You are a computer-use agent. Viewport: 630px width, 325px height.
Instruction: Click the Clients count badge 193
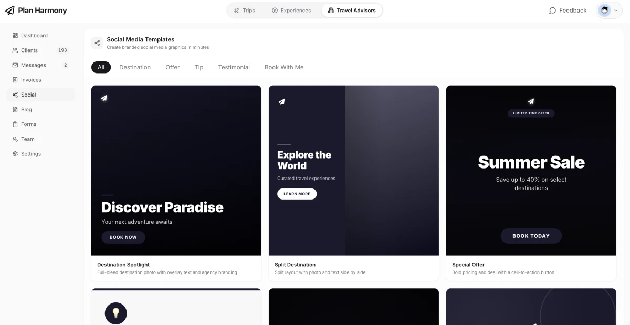[x=62, y=50]
